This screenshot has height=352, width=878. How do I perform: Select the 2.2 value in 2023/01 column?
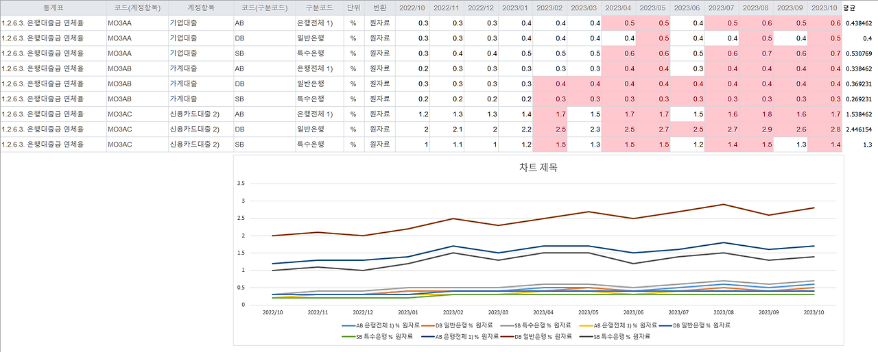point(516,129)
